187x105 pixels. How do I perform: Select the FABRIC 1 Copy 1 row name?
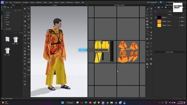[x=166, y=21]
